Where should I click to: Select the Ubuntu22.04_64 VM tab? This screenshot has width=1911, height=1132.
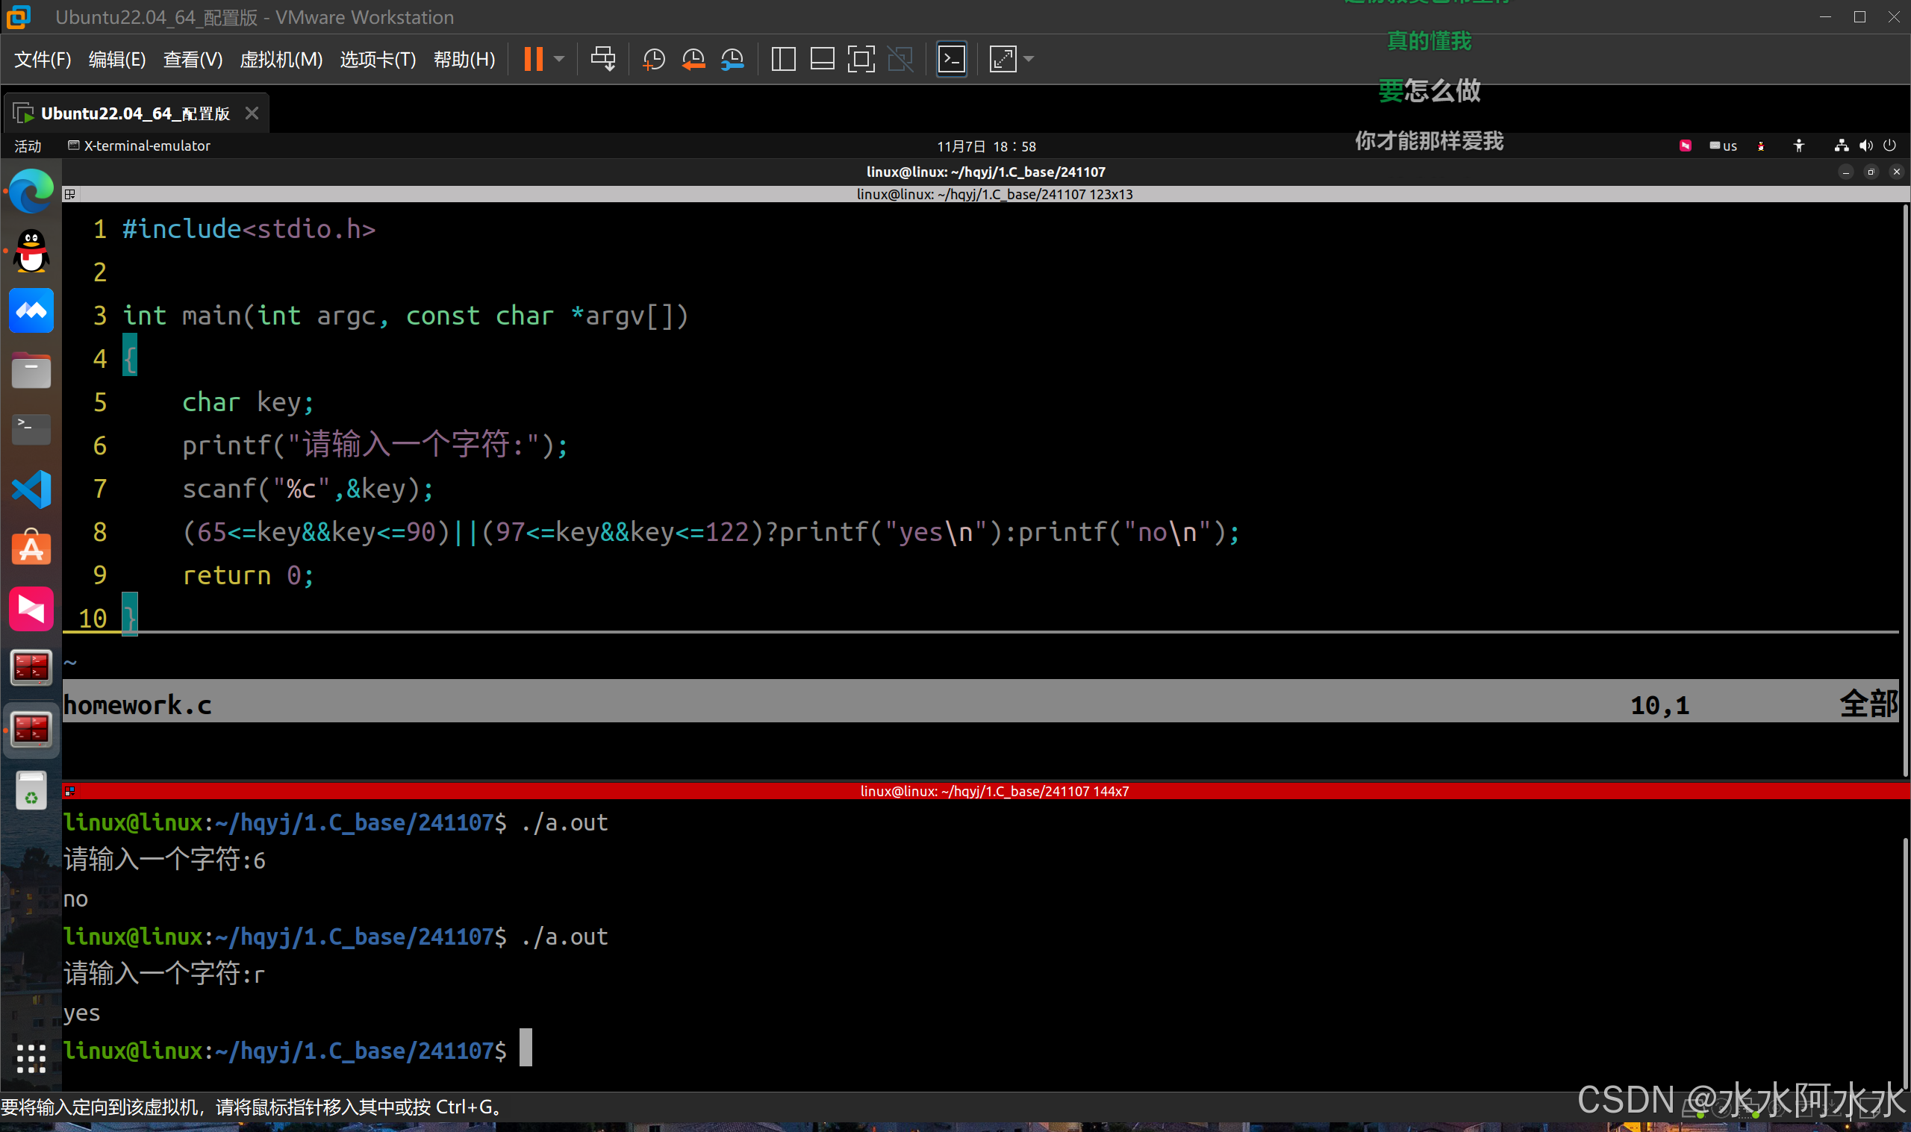click(x=134, y=113)
